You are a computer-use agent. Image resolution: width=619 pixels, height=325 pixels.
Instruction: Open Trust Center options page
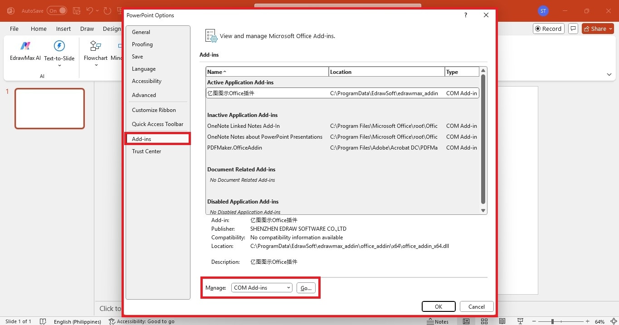[x=157, y=151]
